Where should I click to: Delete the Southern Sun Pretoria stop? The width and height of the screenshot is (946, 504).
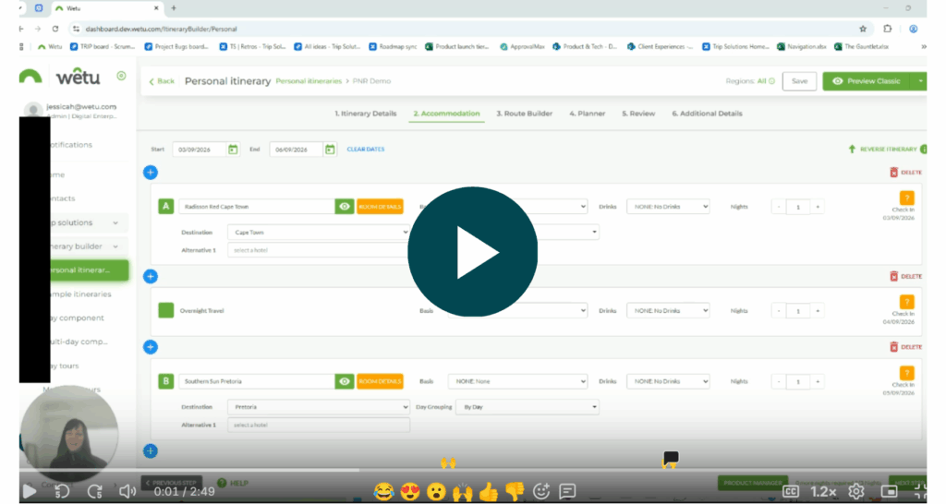coord(905,347)
